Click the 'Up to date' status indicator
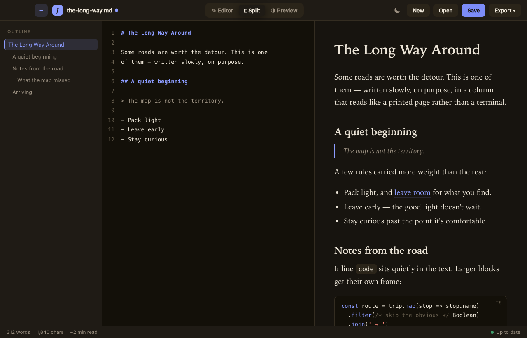This screenshot has width=527, height=338. [x=505, y=332]
